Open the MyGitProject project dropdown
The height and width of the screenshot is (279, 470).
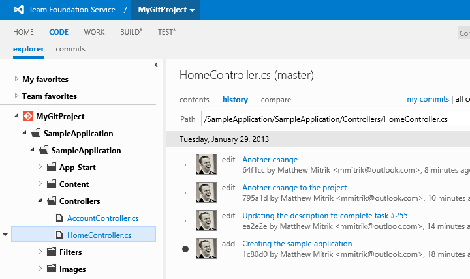pos(166,10)
